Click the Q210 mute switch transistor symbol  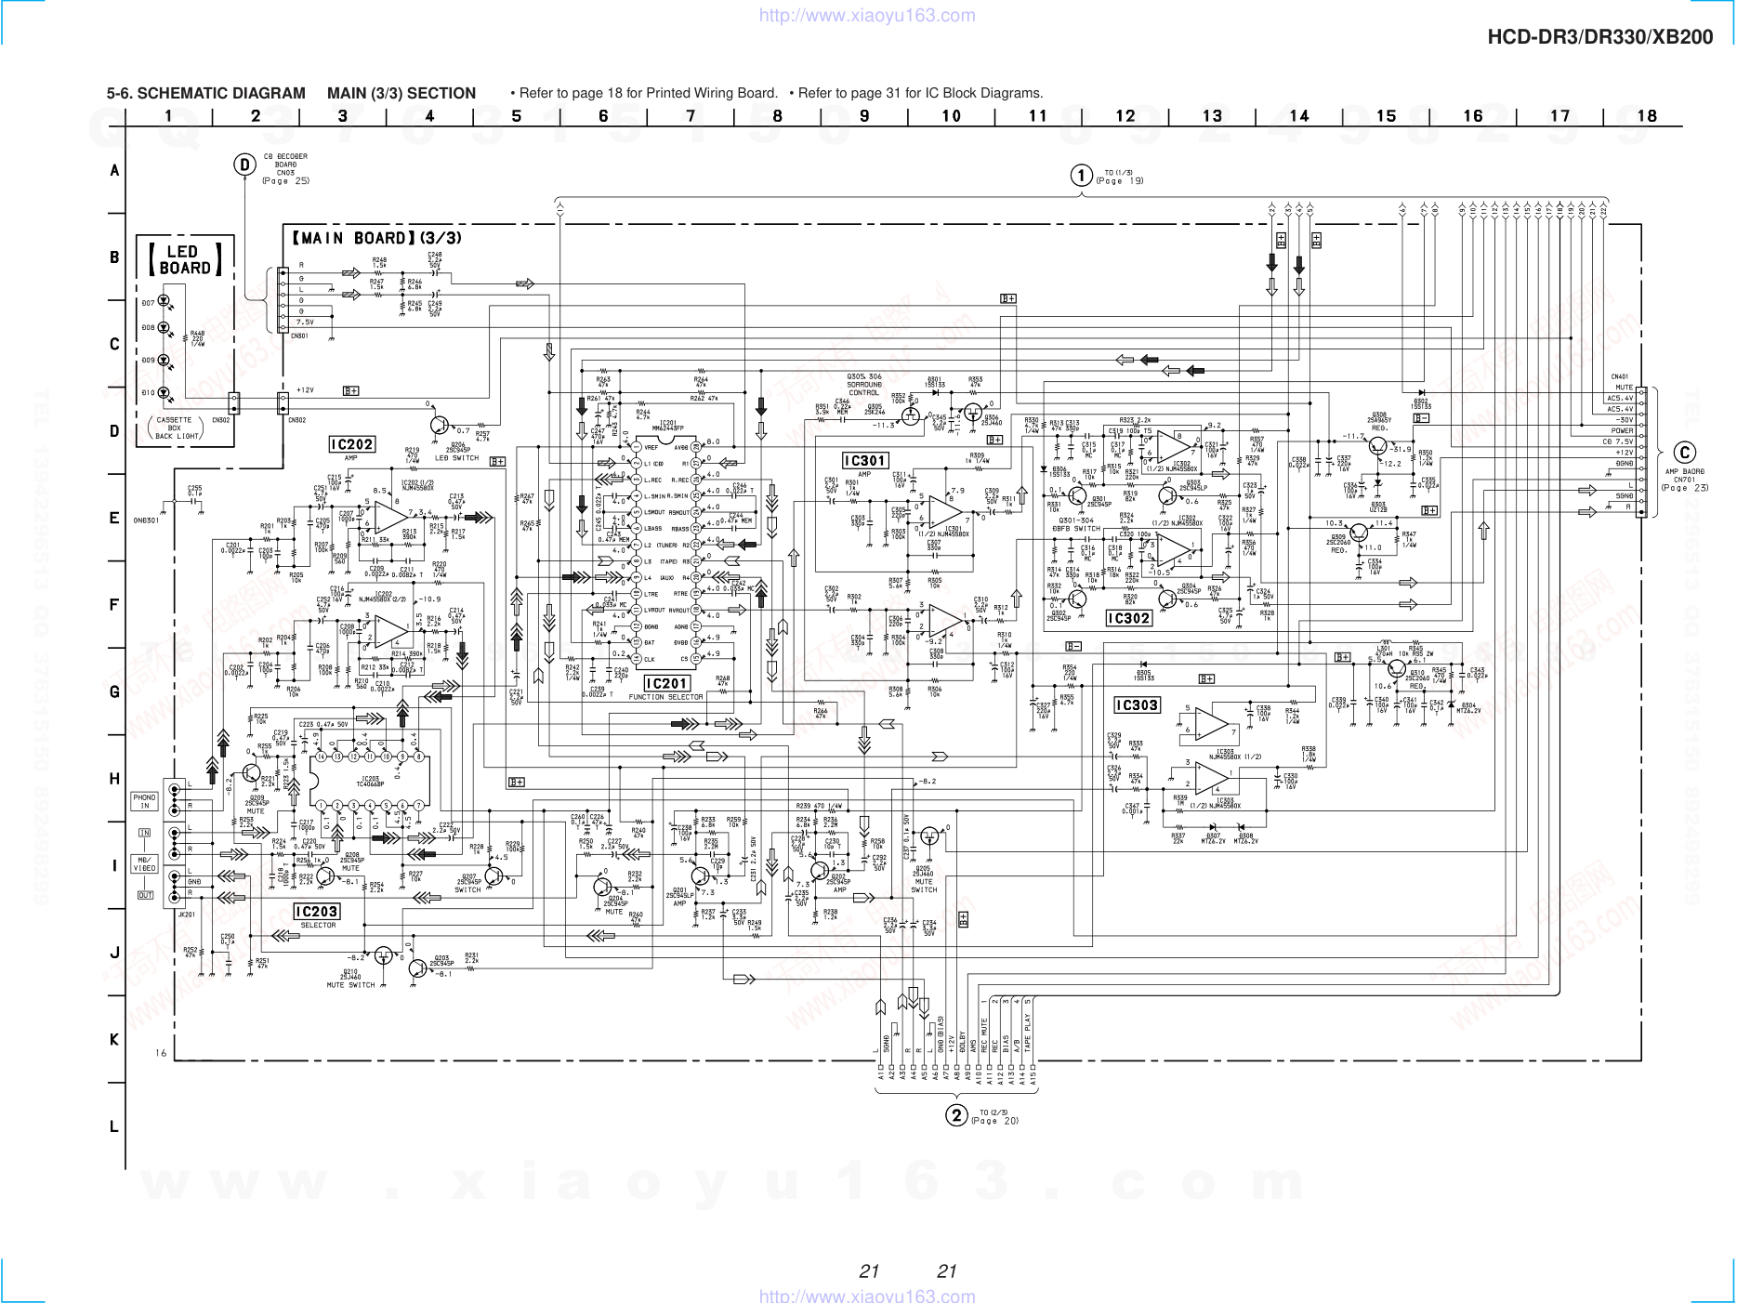coord(384,954)
